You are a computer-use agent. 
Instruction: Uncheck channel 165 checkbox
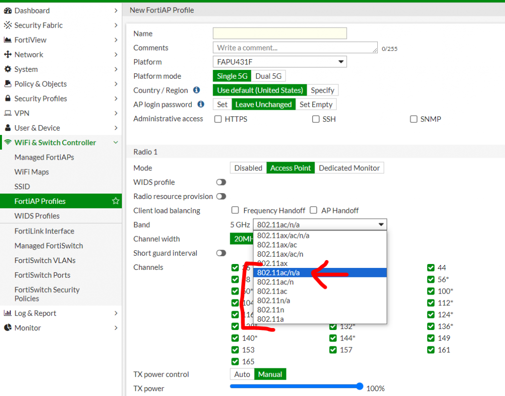[x=235, y=362]
